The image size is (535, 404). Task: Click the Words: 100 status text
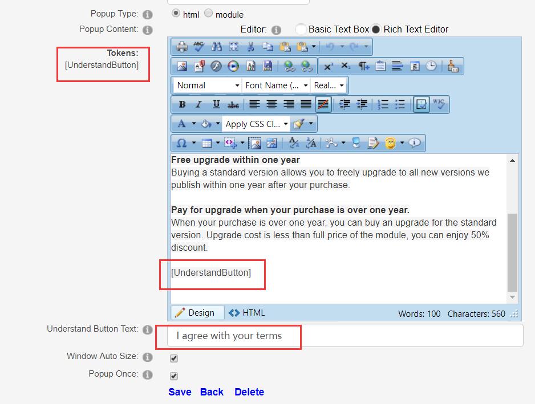point(419,313)
